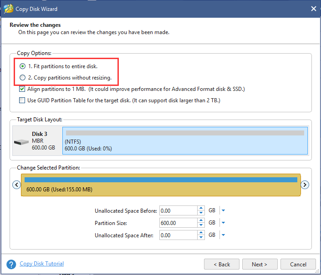The width and height of the screenshot is (321, 275).
Task: Open unit dropdown for Partition Size
Action: click(x=224, y=223)
